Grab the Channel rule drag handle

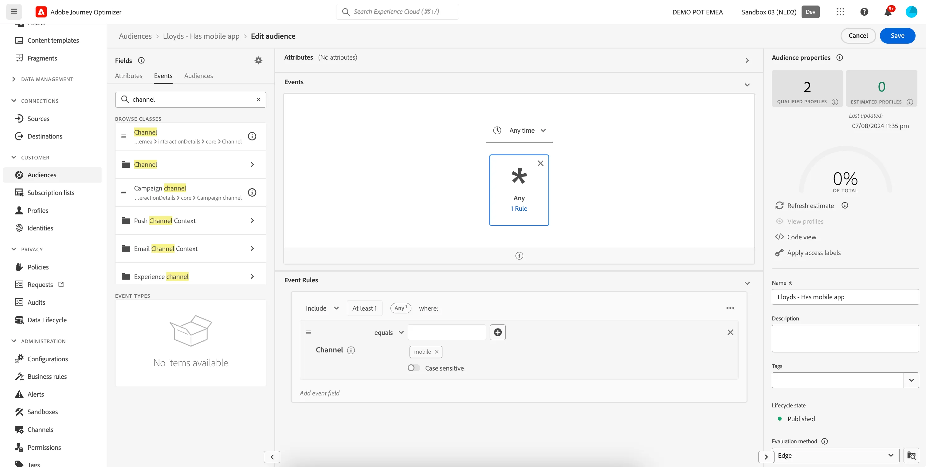click(x=308, y=332)
